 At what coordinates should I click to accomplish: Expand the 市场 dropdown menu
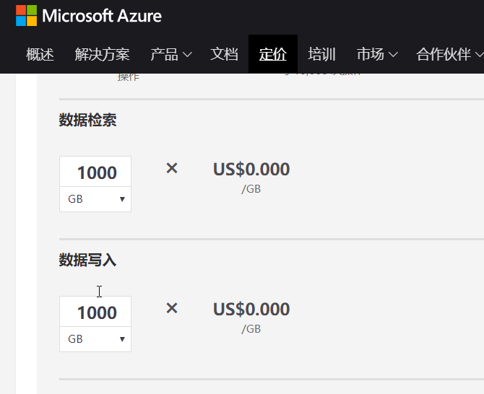(377, 54)
